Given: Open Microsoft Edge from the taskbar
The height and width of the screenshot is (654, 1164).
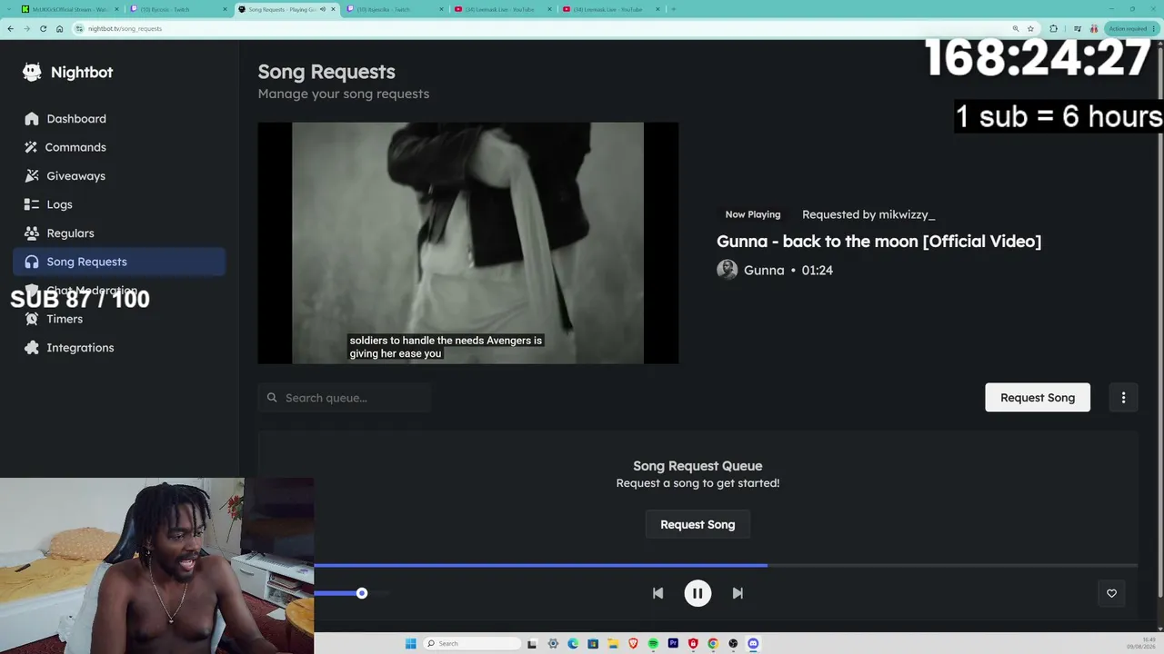Looking at the screenshot, I should point(573,643).
